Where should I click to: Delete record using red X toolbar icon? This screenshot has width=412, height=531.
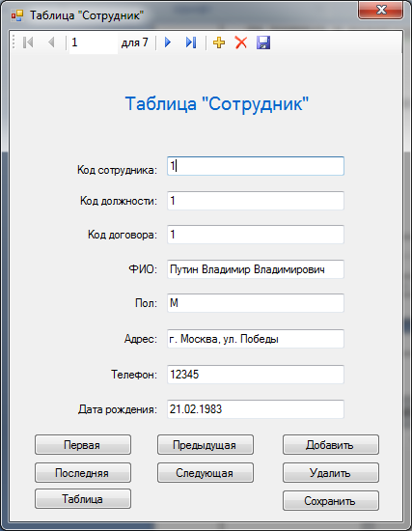click(x=240, y=42)
